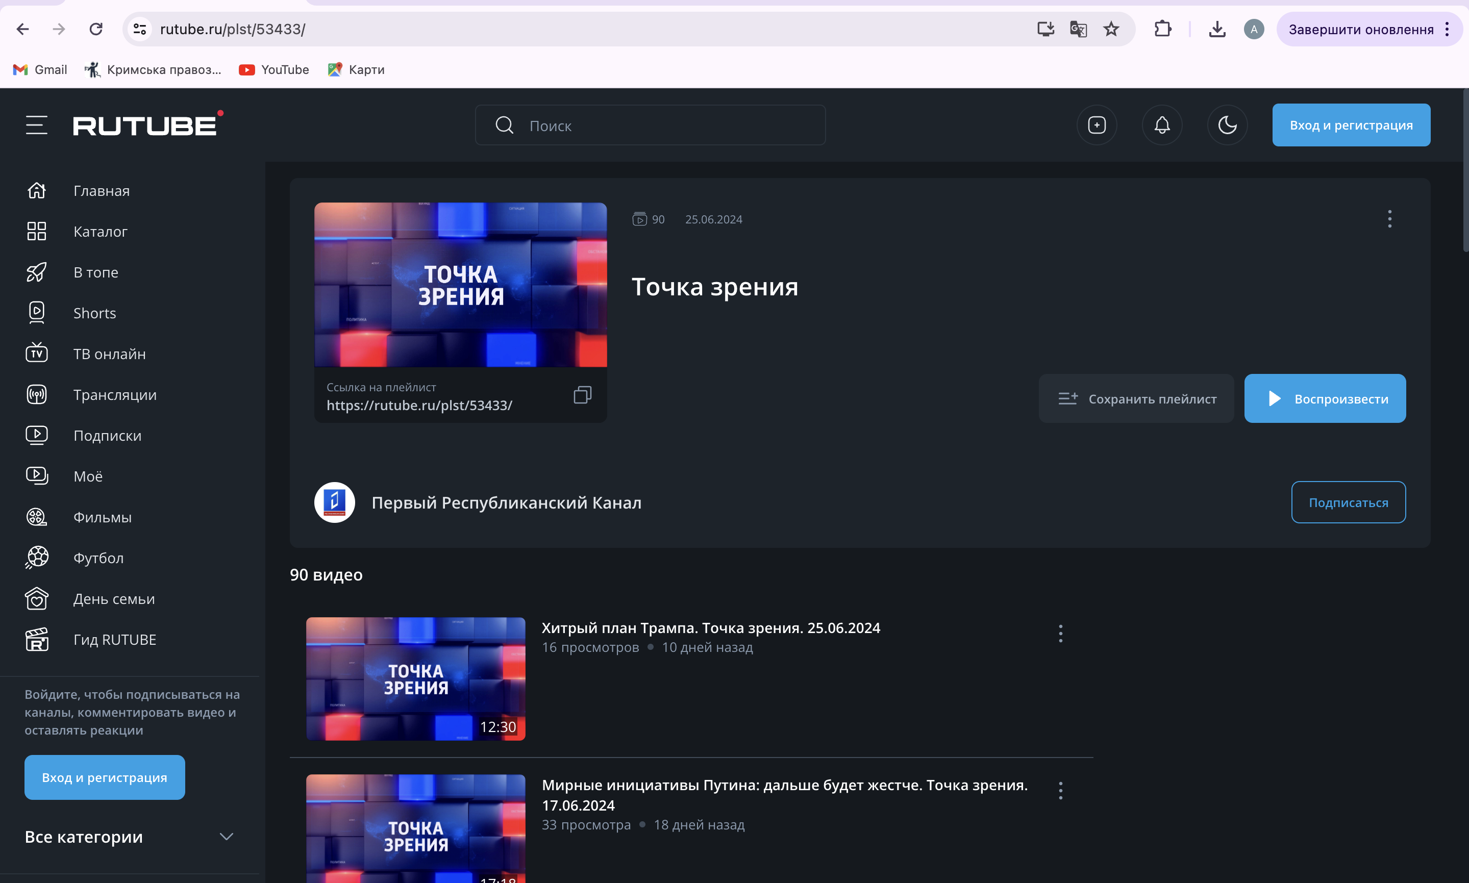Click browser forward arrow
This screenshot has height=883, width=1469.
click(x=59, y=29)
